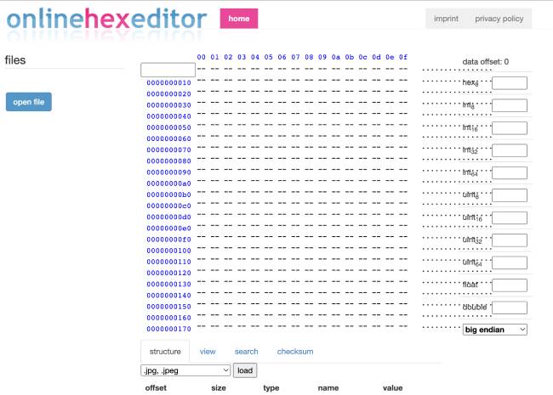Click the double value field
The image size is (553, 395).
[x=510, y=308]
